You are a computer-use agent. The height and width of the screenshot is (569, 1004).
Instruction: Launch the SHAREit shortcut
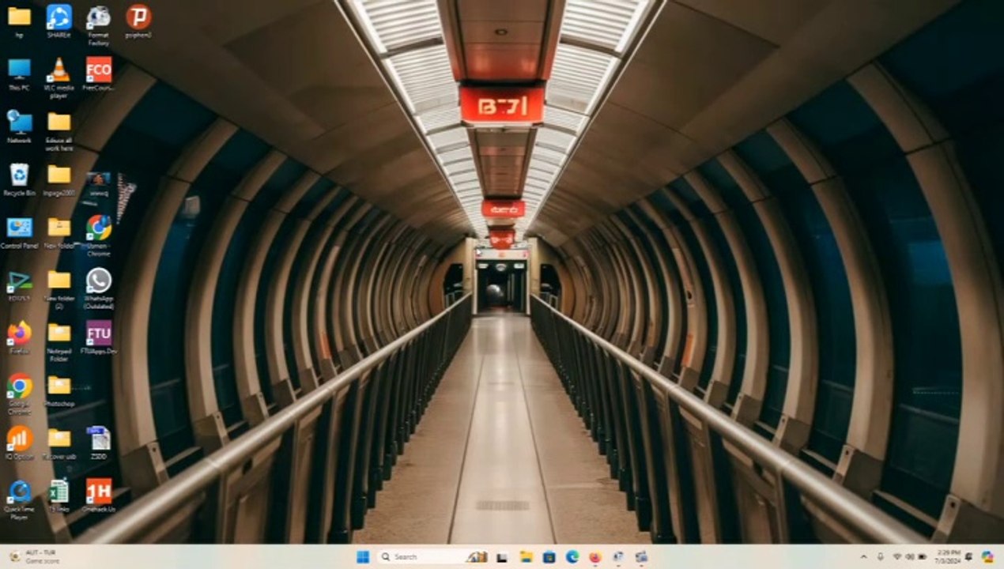(59, 21)
